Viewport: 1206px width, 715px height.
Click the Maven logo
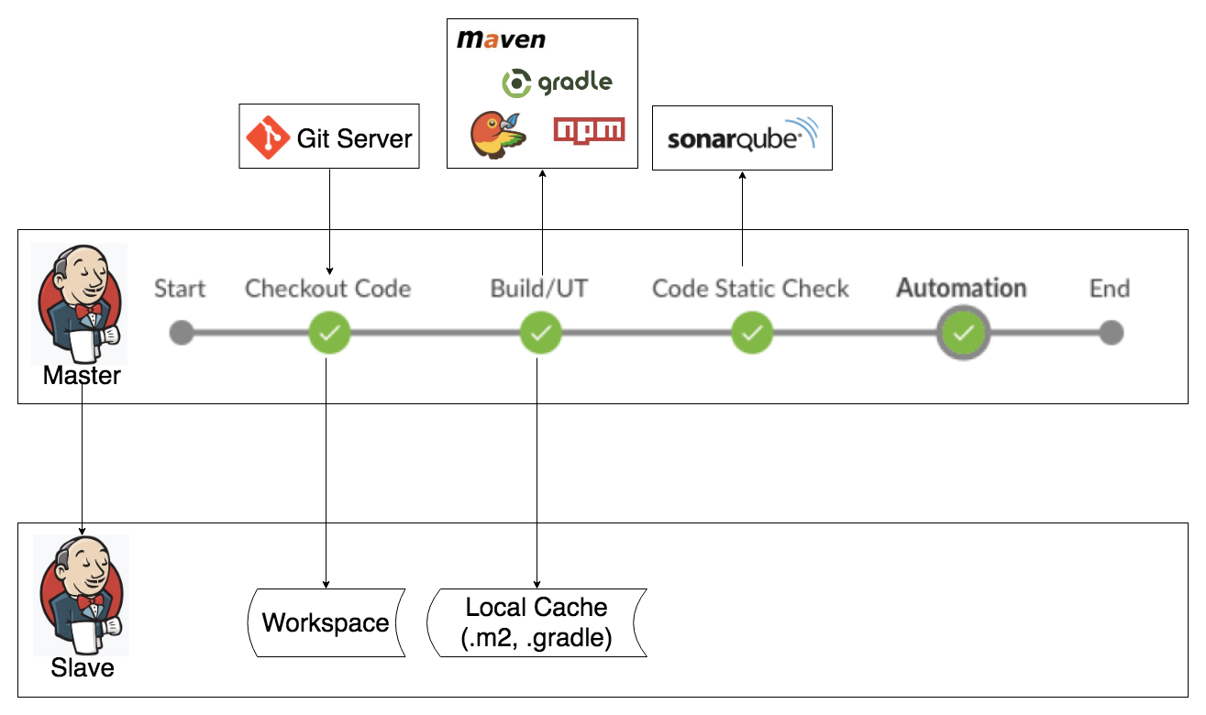point(501,39)
